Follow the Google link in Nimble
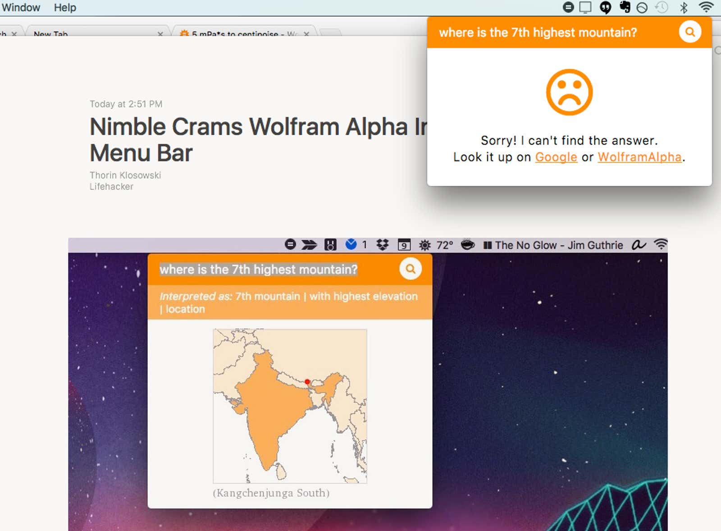 point(556,157)
